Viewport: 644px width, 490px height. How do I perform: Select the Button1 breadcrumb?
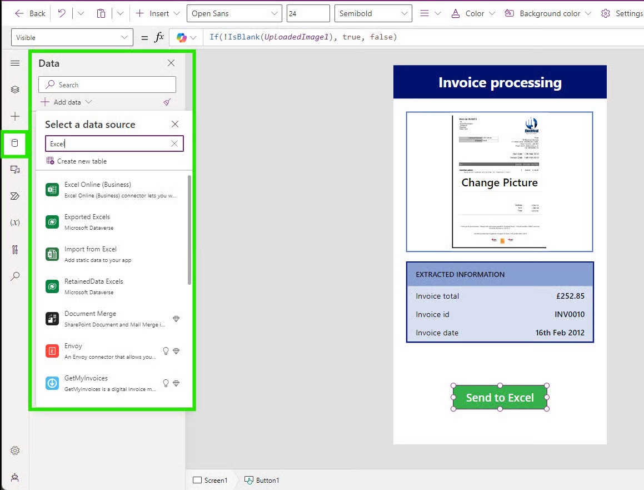(x=262, y=480)
